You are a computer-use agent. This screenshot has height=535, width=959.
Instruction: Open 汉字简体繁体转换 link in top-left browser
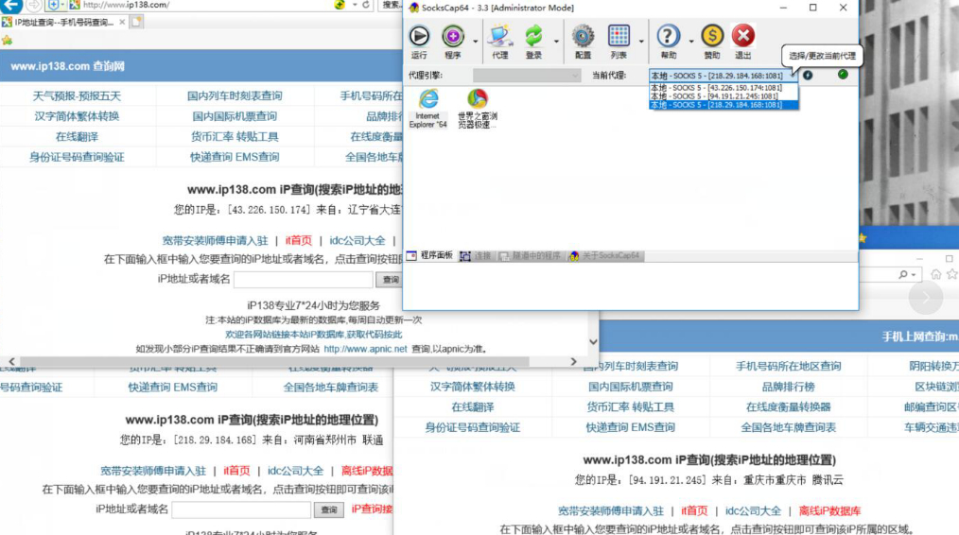point(77,116)
